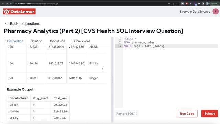Click the value 813188.82
Viewport: 220px width, 124px height.
pyautogui.click(x=55, y=78)
